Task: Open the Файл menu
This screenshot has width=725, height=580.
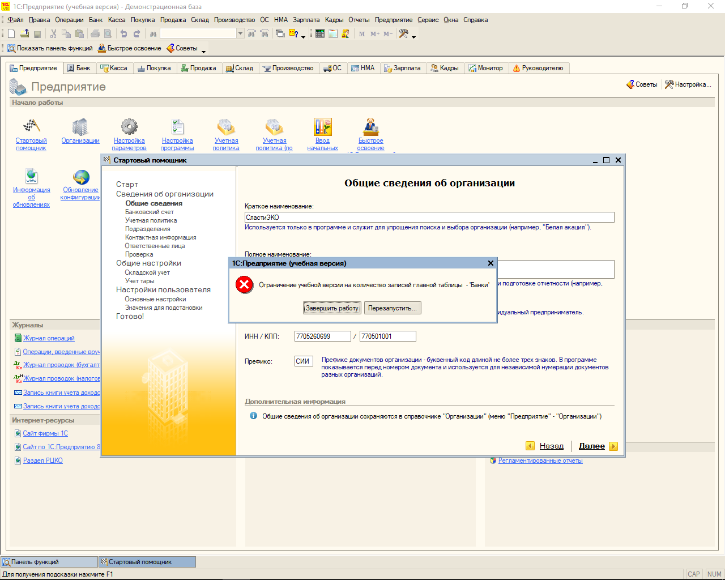Action: click(x=15, y=20)
